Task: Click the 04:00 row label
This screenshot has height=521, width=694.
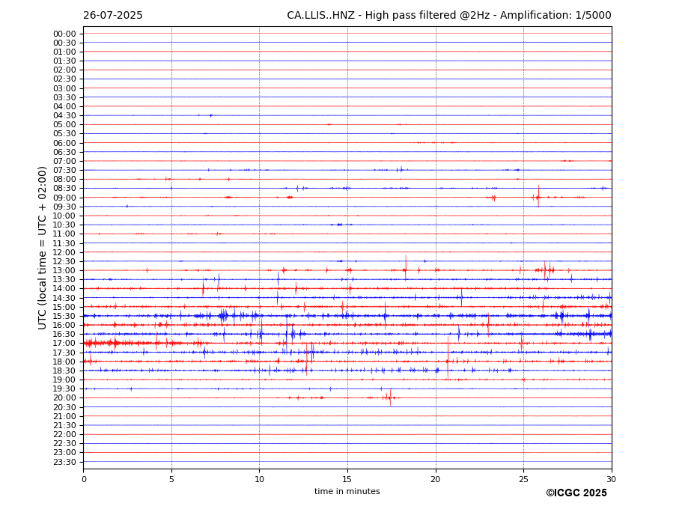Action: coord(64,107)
